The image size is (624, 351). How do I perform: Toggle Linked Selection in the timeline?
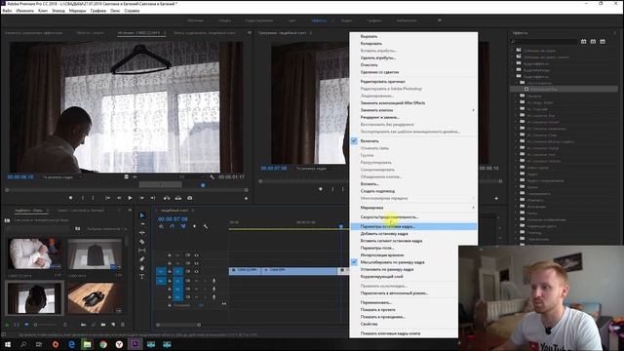(183, 226)
